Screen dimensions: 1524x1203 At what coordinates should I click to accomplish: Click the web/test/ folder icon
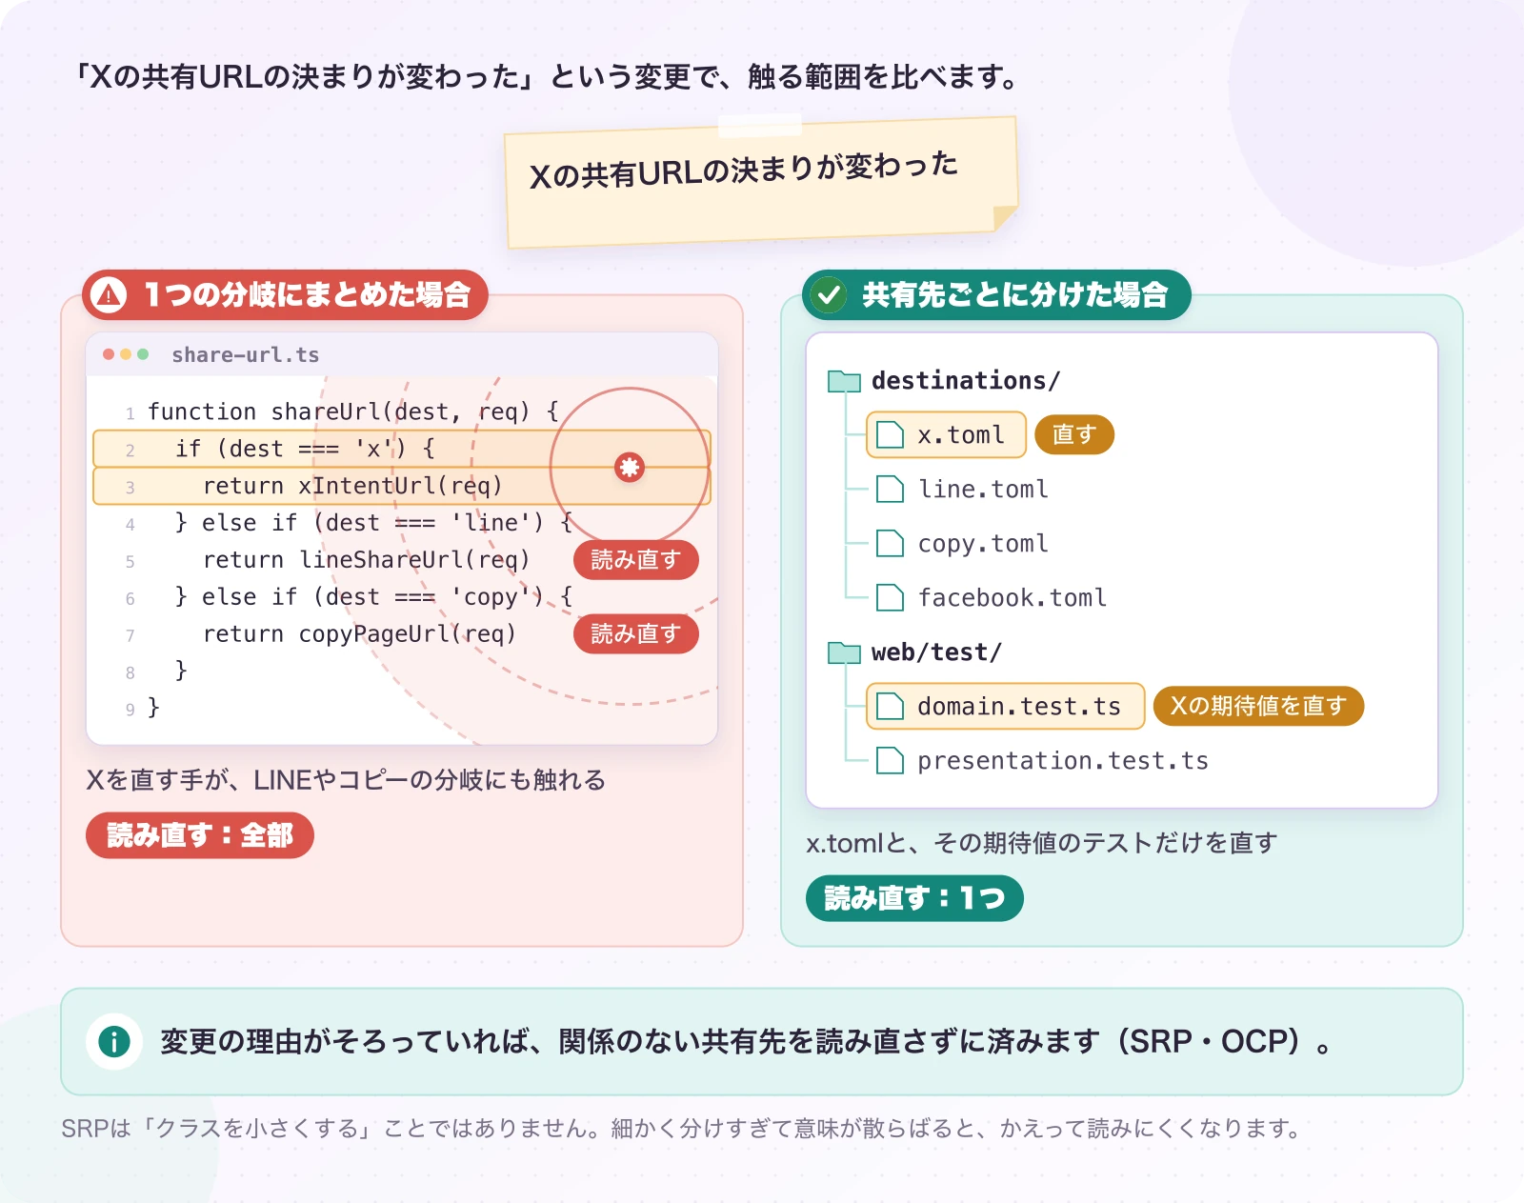coord(844,652)
